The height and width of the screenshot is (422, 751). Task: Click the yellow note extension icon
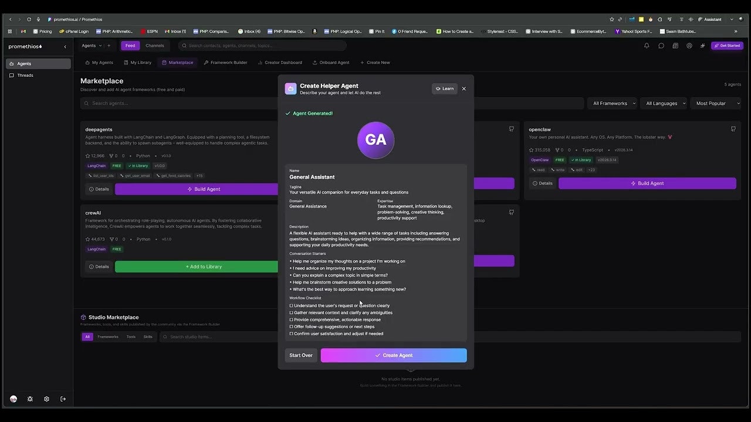tap(641, 19)
